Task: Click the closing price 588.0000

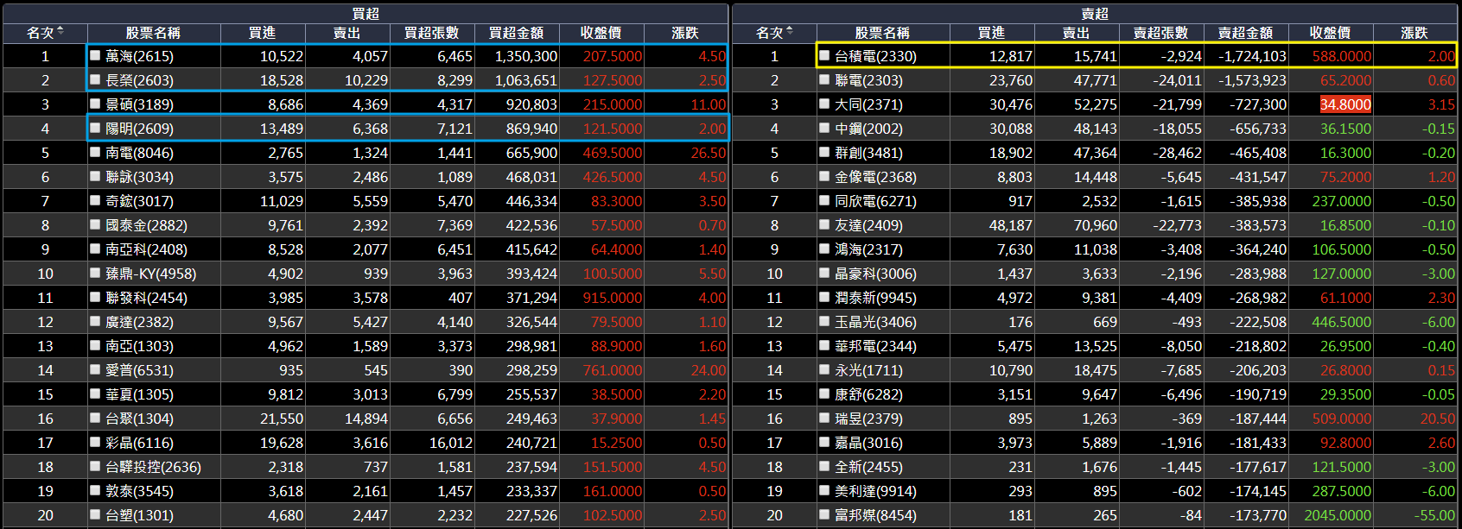Action: 1342,56
